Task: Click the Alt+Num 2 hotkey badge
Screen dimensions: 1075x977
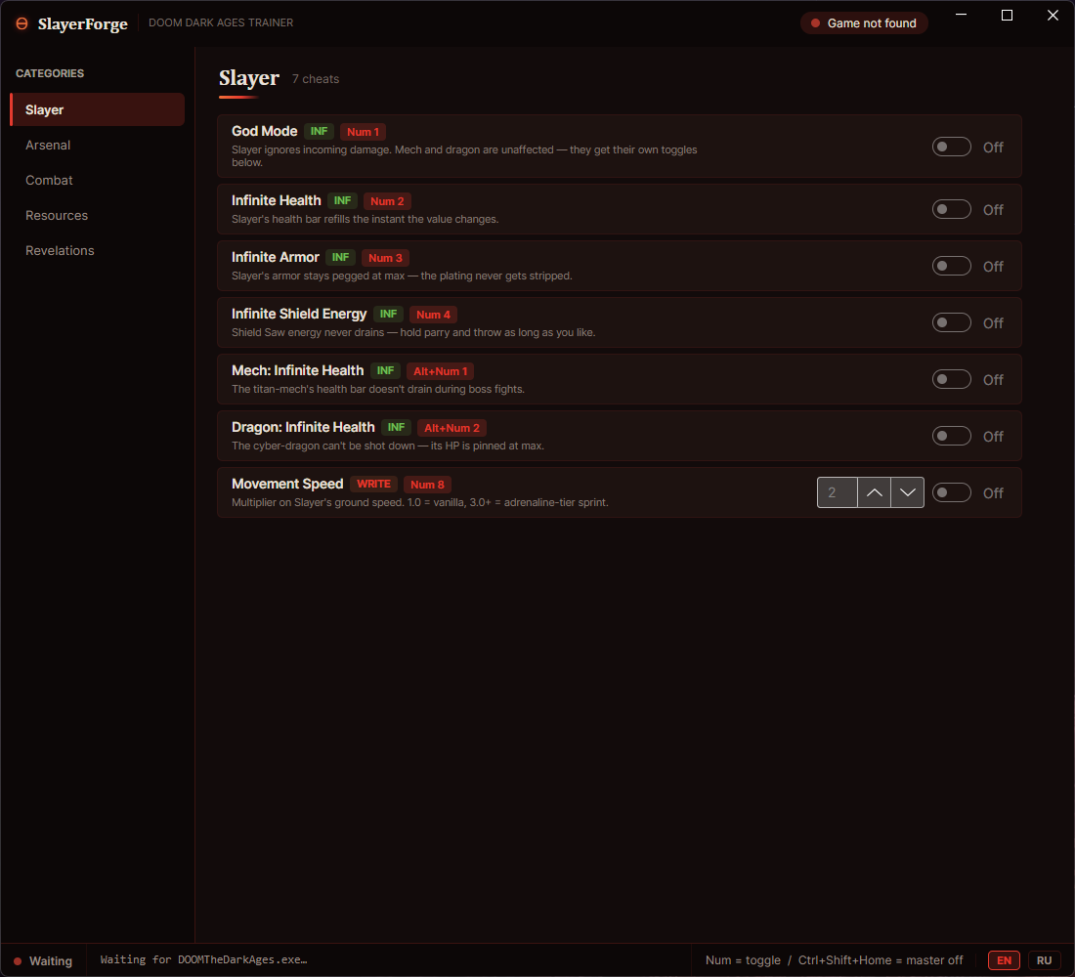Action: click(x=451, y=428)
